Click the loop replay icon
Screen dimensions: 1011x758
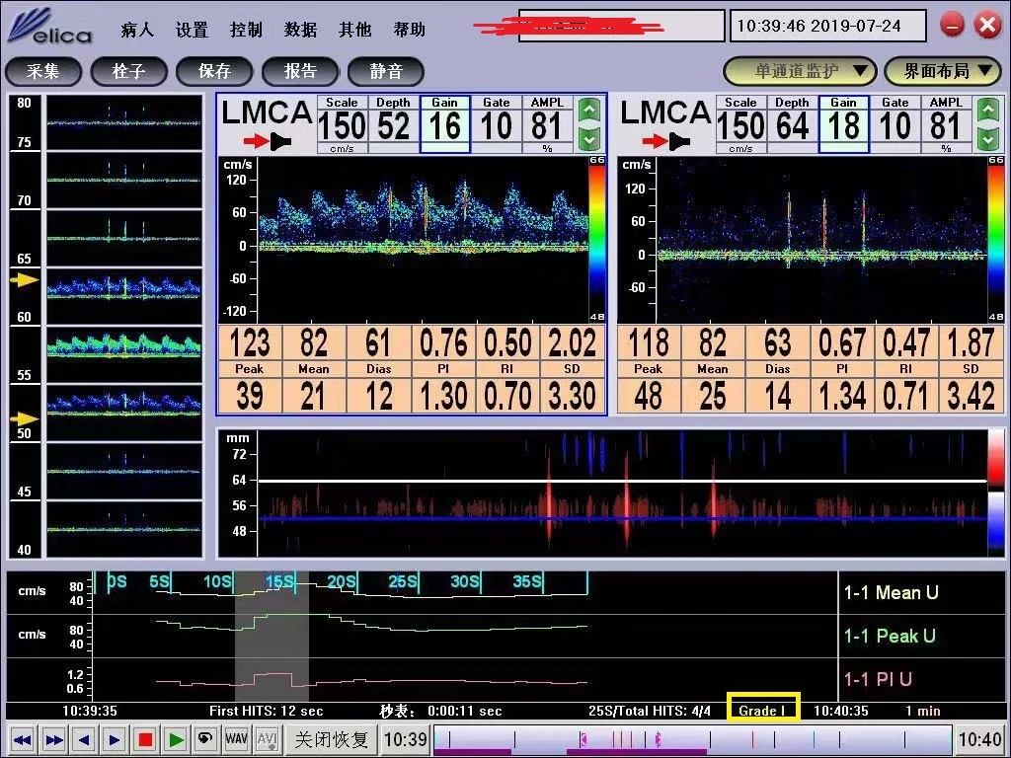tap(205, 739)
